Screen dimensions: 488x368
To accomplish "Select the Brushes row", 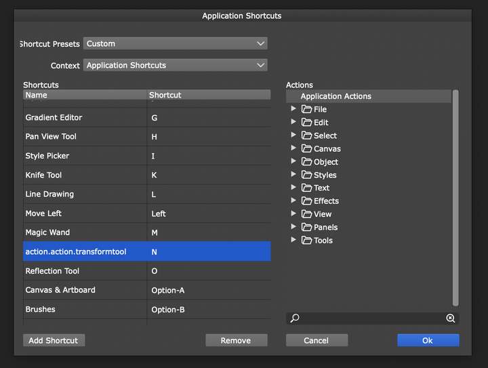I will pos(147,310).
